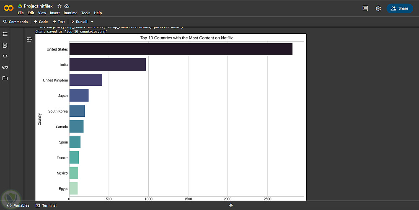Click the Share button
Viewport: 419px width, 210px height.
pyautogui.click(x=400, y=8)
